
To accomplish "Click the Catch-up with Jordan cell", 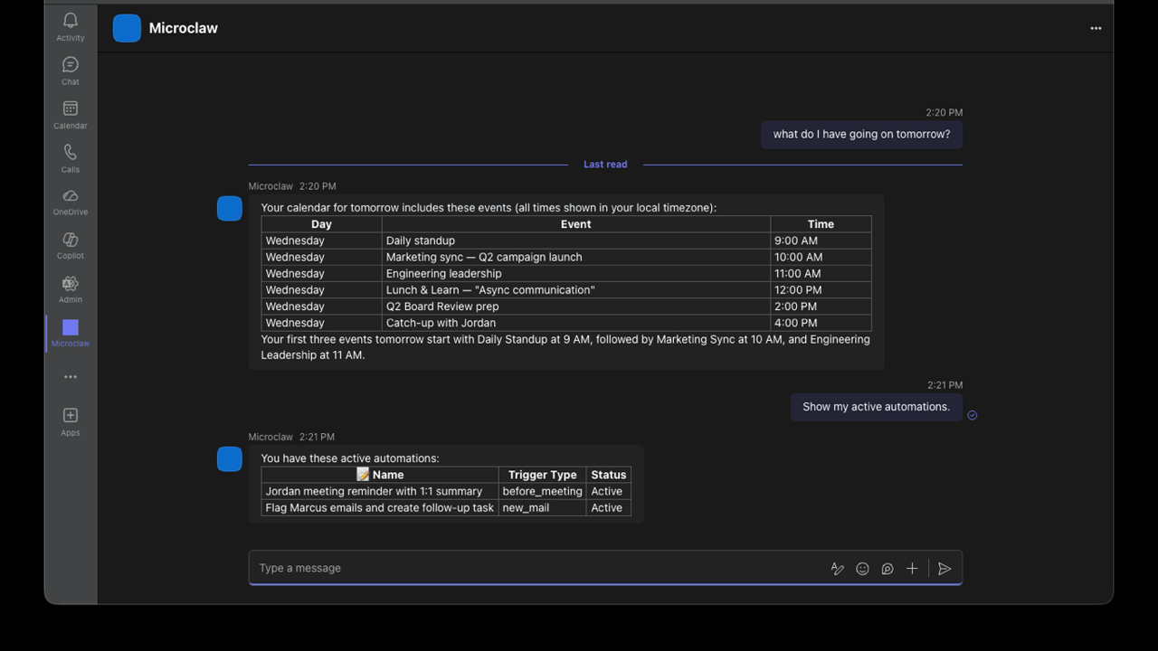I will tap(575, 323).
